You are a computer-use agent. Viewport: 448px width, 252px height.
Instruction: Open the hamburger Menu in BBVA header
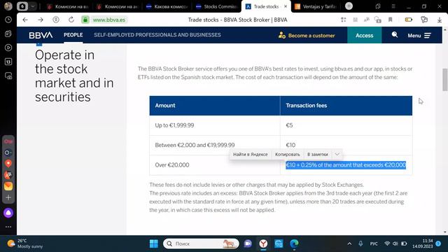pyautogui.click(x=419, y=36)
